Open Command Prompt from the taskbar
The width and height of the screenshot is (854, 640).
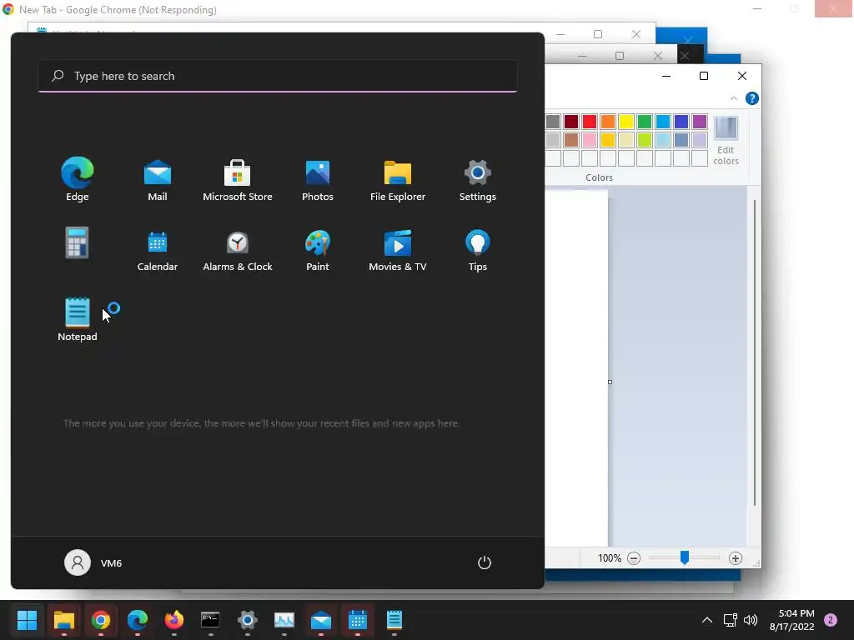click(210, 620)
